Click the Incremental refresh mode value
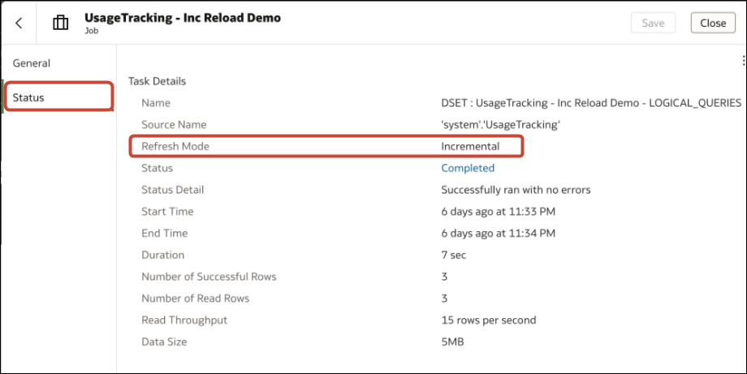747x374 pixels. tap(470, 146)
